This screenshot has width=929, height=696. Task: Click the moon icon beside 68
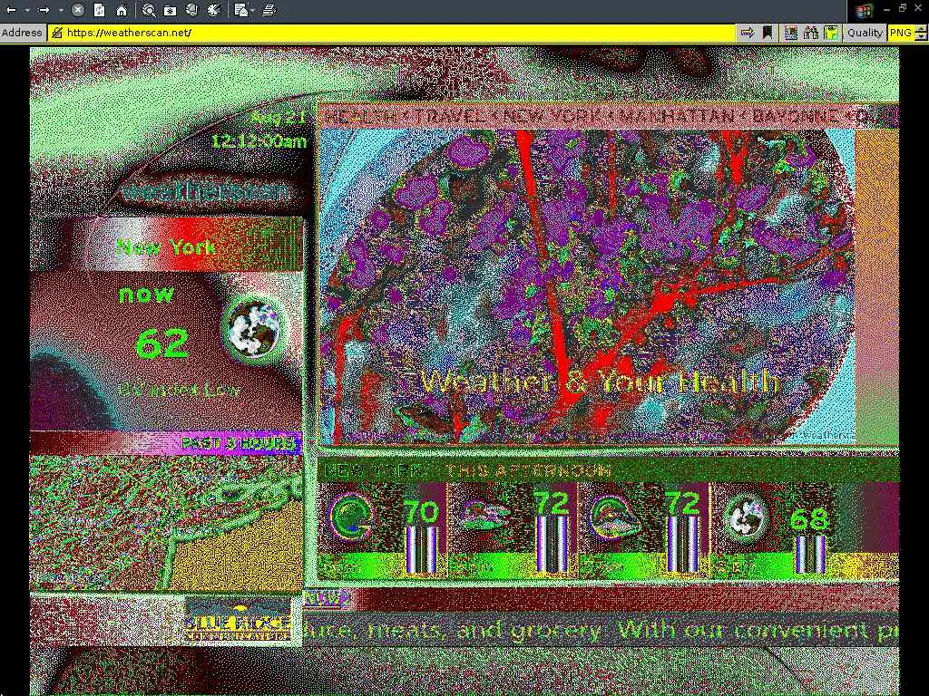(x=747, y=519)
